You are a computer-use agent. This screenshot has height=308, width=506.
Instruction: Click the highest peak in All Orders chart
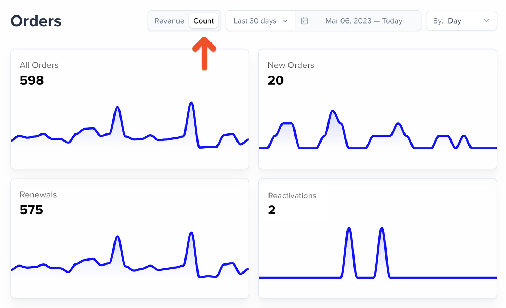(191, 103)
